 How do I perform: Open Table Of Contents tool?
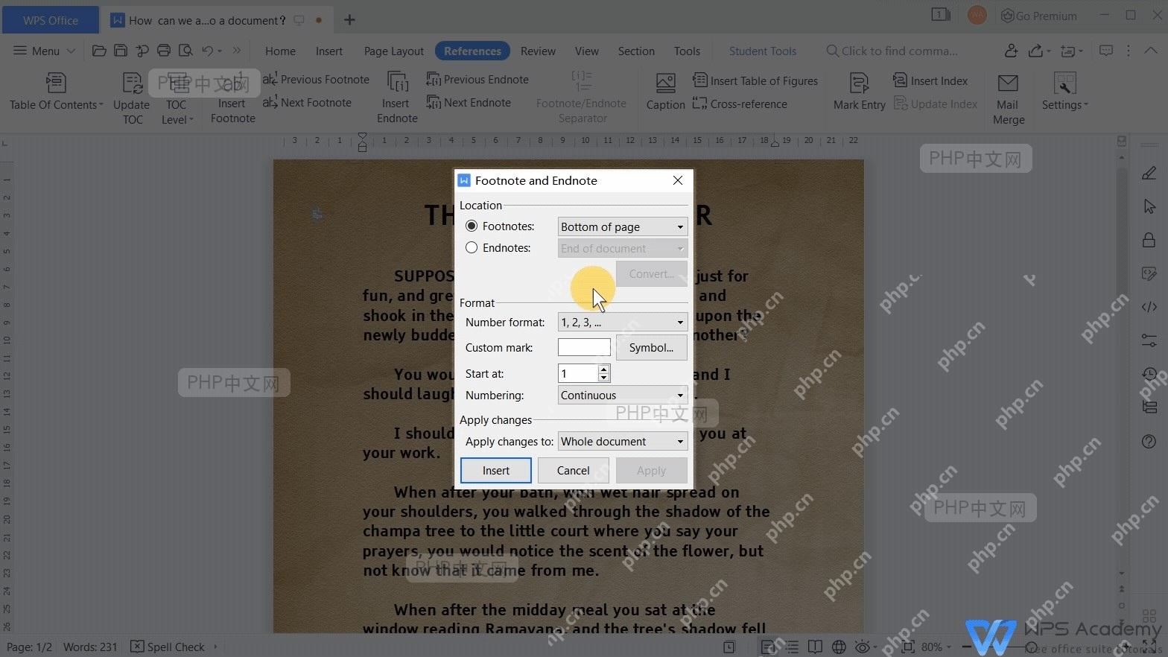tap(56, 92)
